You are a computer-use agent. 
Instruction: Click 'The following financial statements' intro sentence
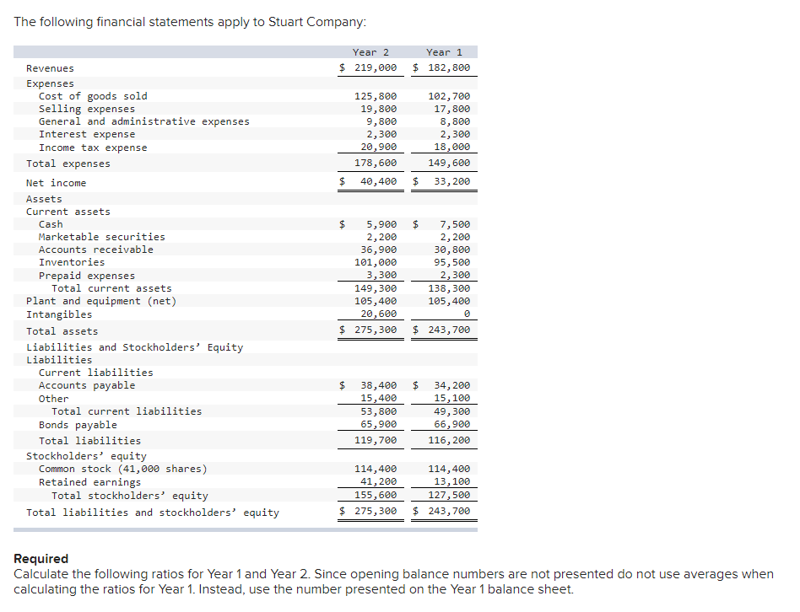[190, 23]
